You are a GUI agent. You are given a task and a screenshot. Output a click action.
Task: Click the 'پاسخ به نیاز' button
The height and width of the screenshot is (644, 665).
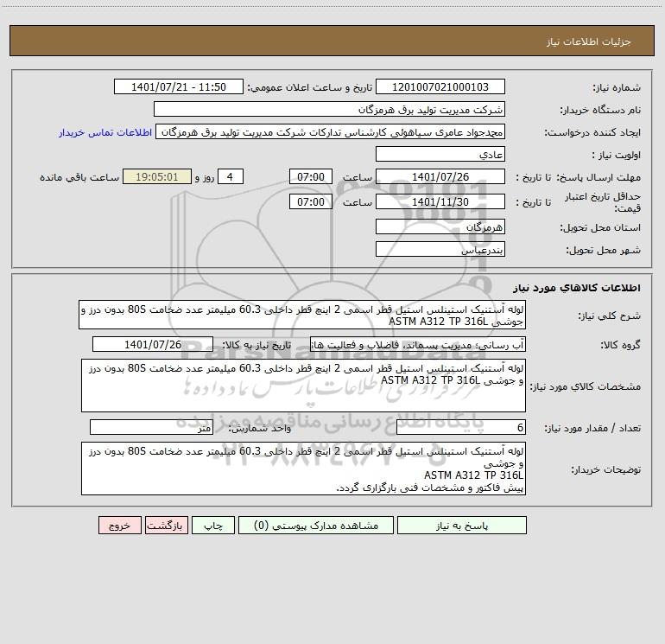pos(461,525)
